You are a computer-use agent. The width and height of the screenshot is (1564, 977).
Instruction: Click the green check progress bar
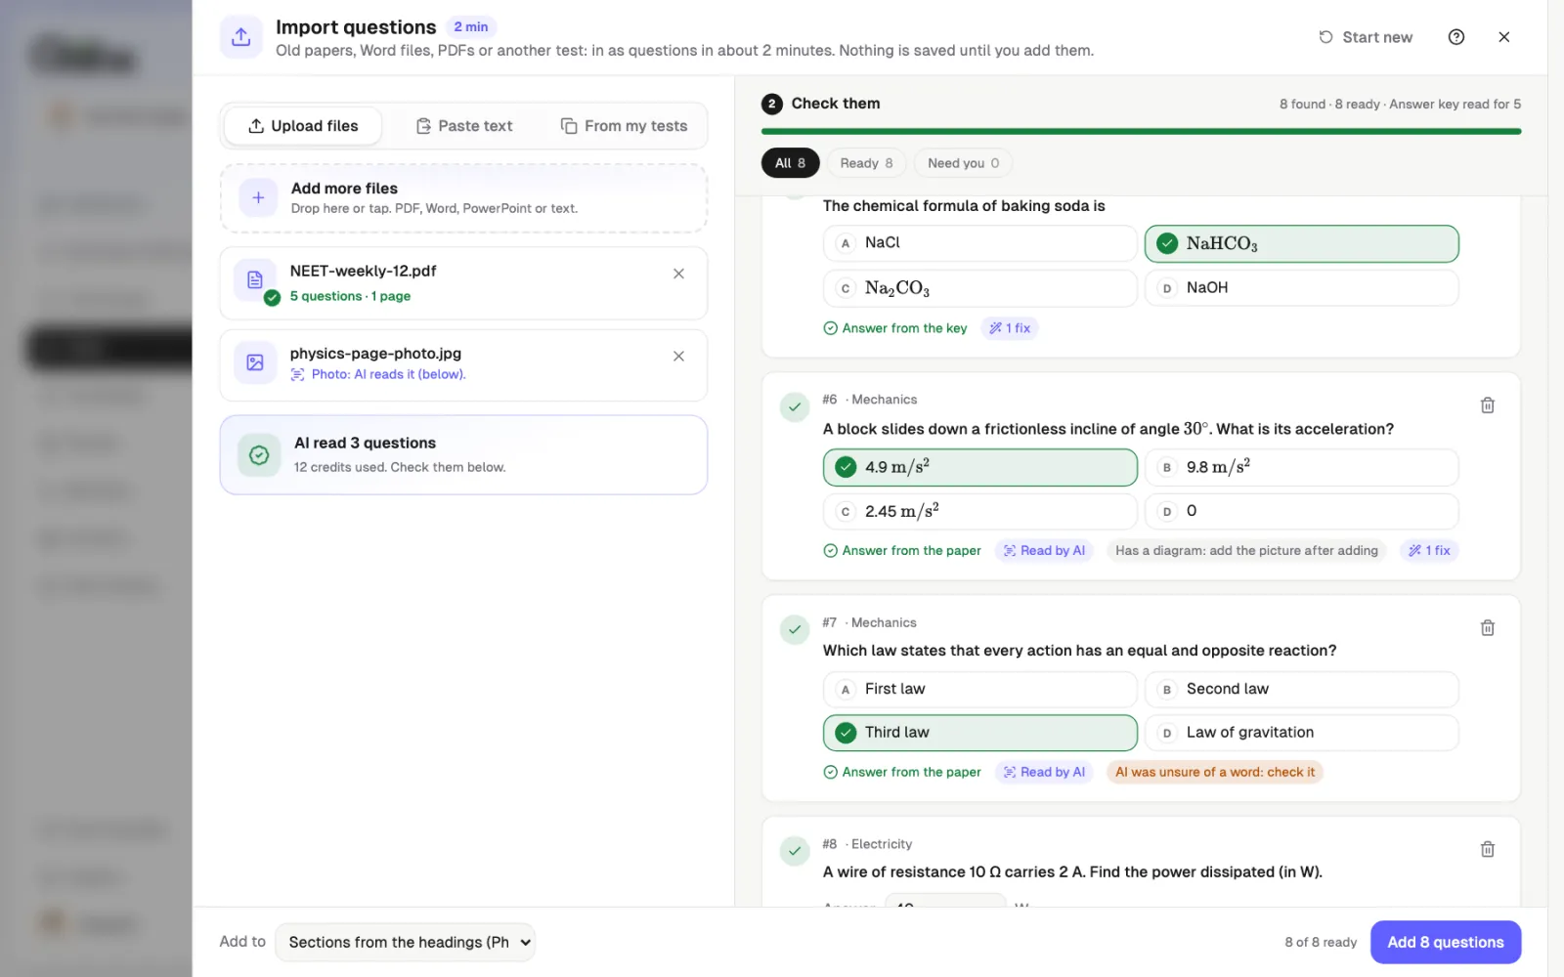click(x=1141, y=131)
